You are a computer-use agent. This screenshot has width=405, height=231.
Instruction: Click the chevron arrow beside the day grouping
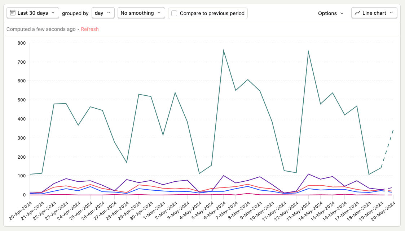click(x=109, y=13)
